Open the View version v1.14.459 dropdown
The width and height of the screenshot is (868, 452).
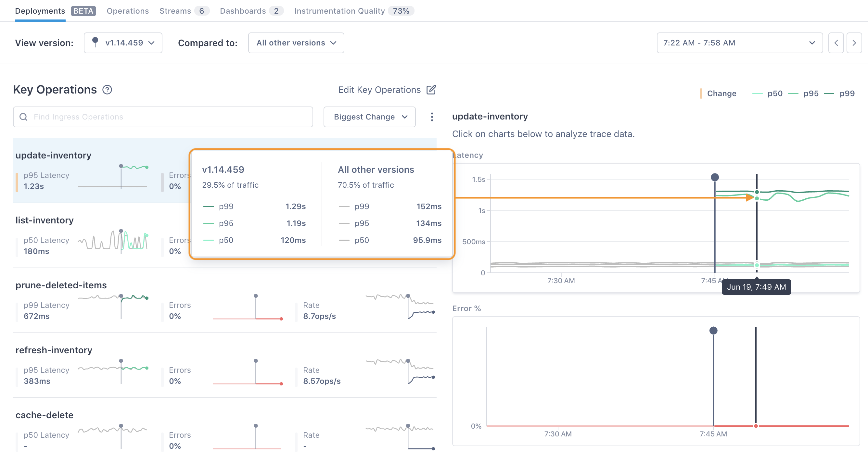click(123, 43)
